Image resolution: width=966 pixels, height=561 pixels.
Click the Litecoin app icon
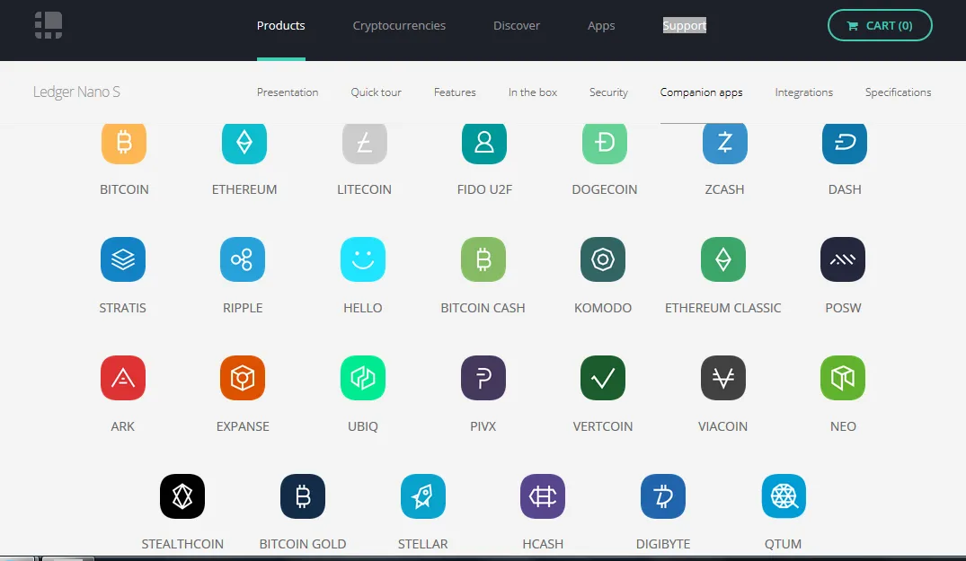pyautogui.click(x=365, y=144)
